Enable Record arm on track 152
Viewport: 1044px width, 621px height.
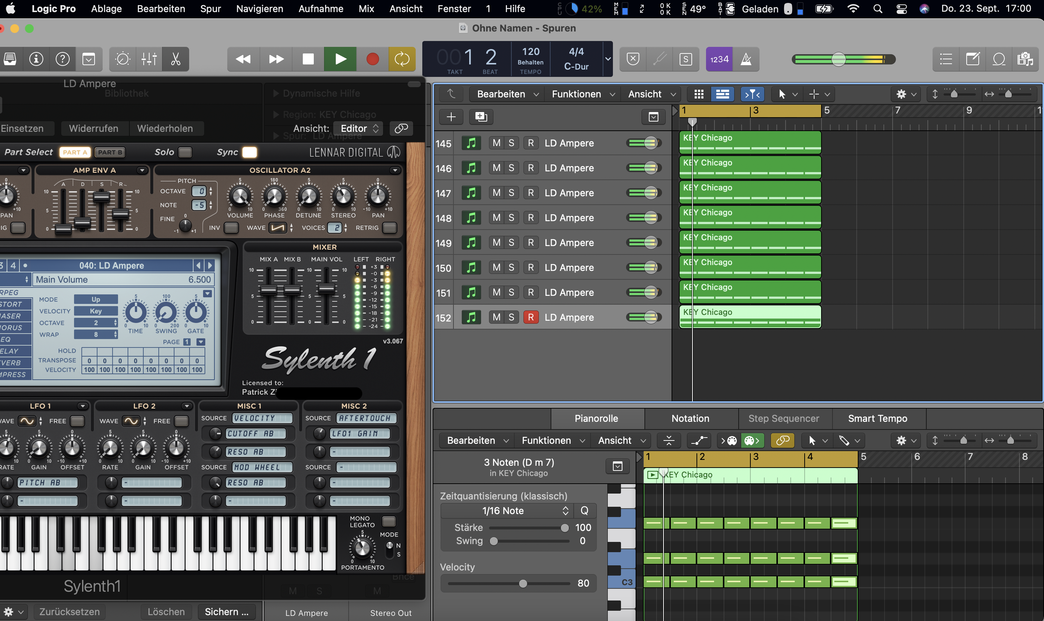[530, 317]
